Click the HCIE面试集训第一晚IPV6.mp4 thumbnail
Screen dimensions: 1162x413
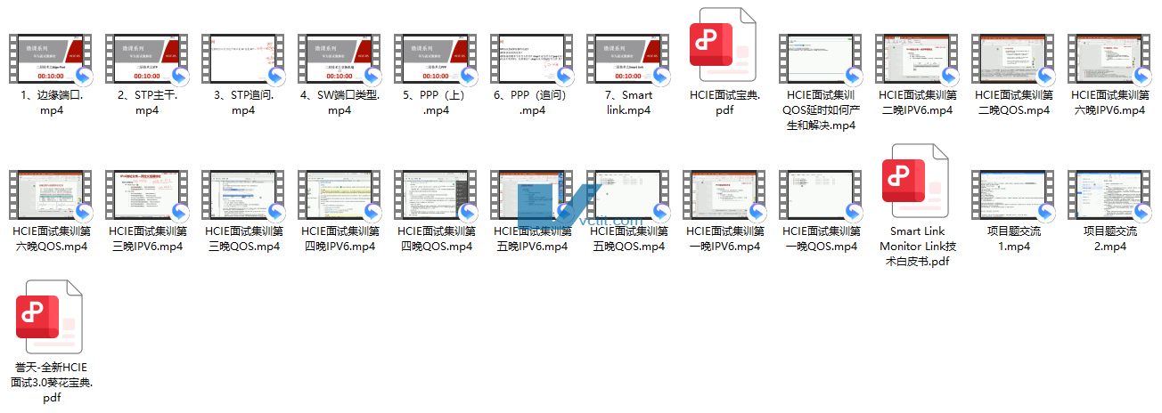724,196
